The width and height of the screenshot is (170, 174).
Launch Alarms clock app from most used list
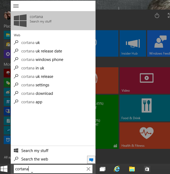point(7,140)
